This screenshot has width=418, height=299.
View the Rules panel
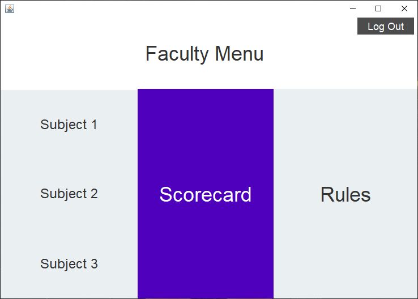(x=346, y=194)
